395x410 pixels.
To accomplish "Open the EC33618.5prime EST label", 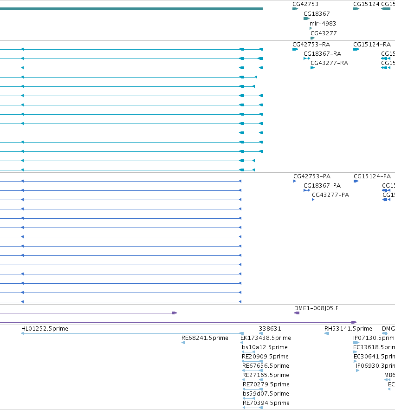I will point(374,347).
